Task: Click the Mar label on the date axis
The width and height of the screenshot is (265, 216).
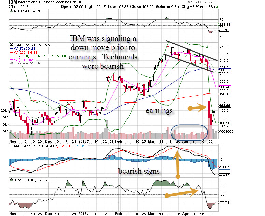Action: tap(151, 141)
